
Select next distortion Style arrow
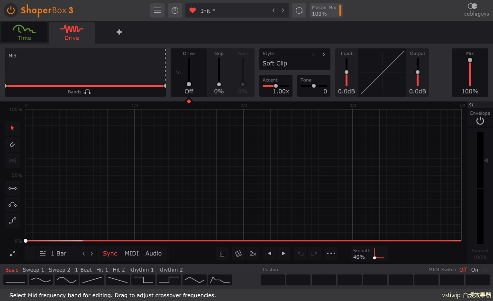323,55
